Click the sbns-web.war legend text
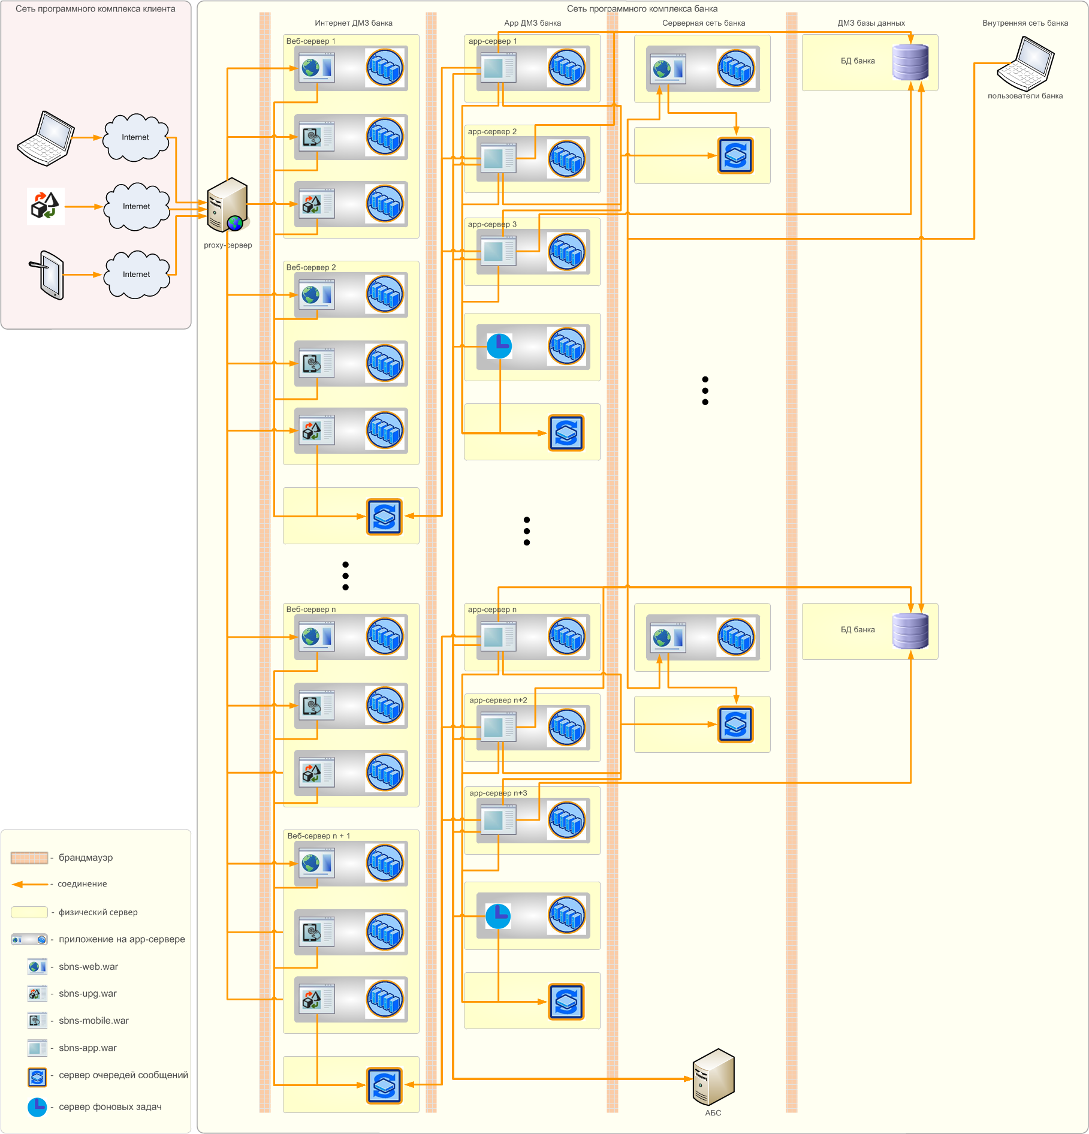 point(88,967)
